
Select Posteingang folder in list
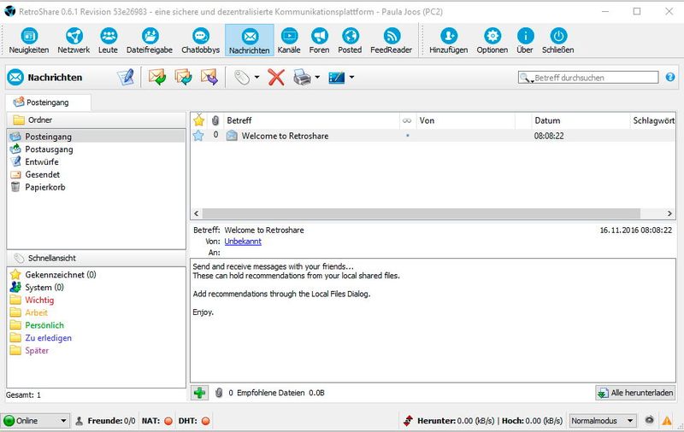pos(96,137)
